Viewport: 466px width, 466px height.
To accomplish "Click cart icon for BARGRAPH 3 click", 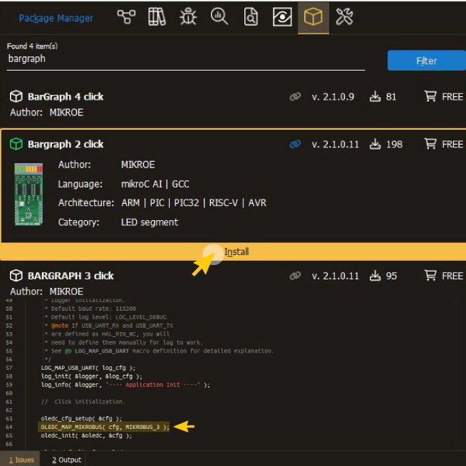I will (x=430, y=276).
